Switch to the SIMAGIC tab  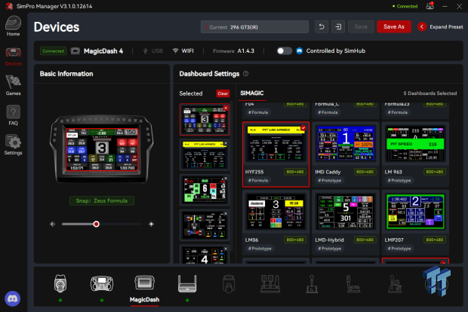(252, 93)
